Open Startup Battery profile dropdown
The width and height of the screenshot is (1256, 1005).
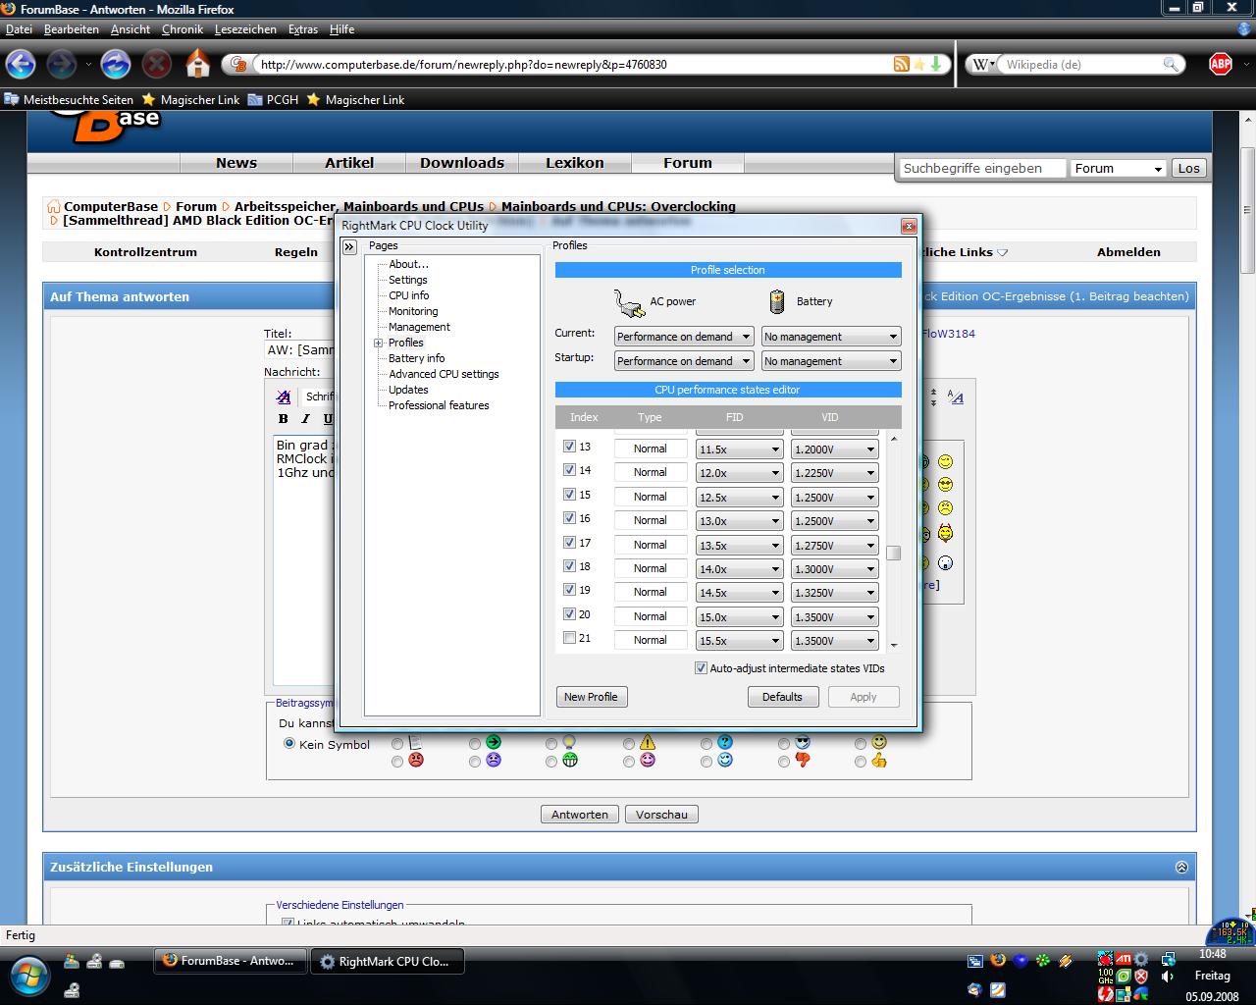[x=831, y=361]
